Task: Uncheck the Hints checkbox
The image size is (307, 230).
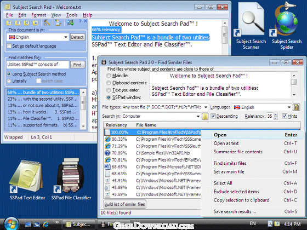Action: click(x=285, y=116)
